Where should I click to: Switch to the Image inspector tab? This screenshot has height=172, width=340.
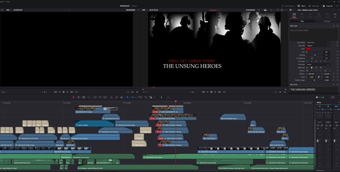[x=327, y=15]
